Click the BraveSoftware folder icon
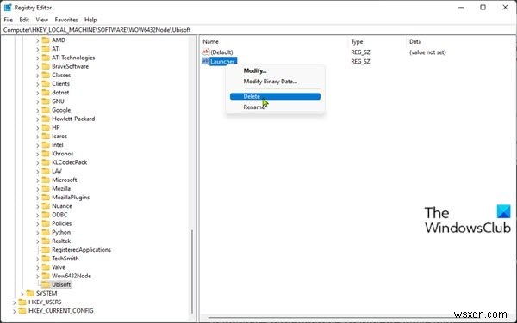This screenshot has width=517, height=323. [46, 66]
